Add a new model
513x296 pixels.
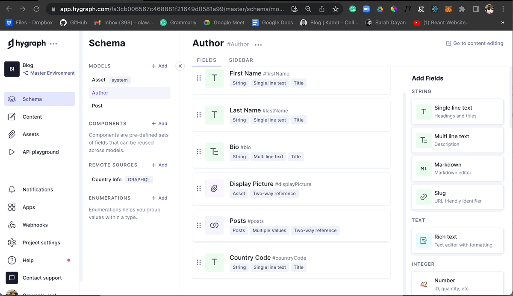[x=159, y=66]
